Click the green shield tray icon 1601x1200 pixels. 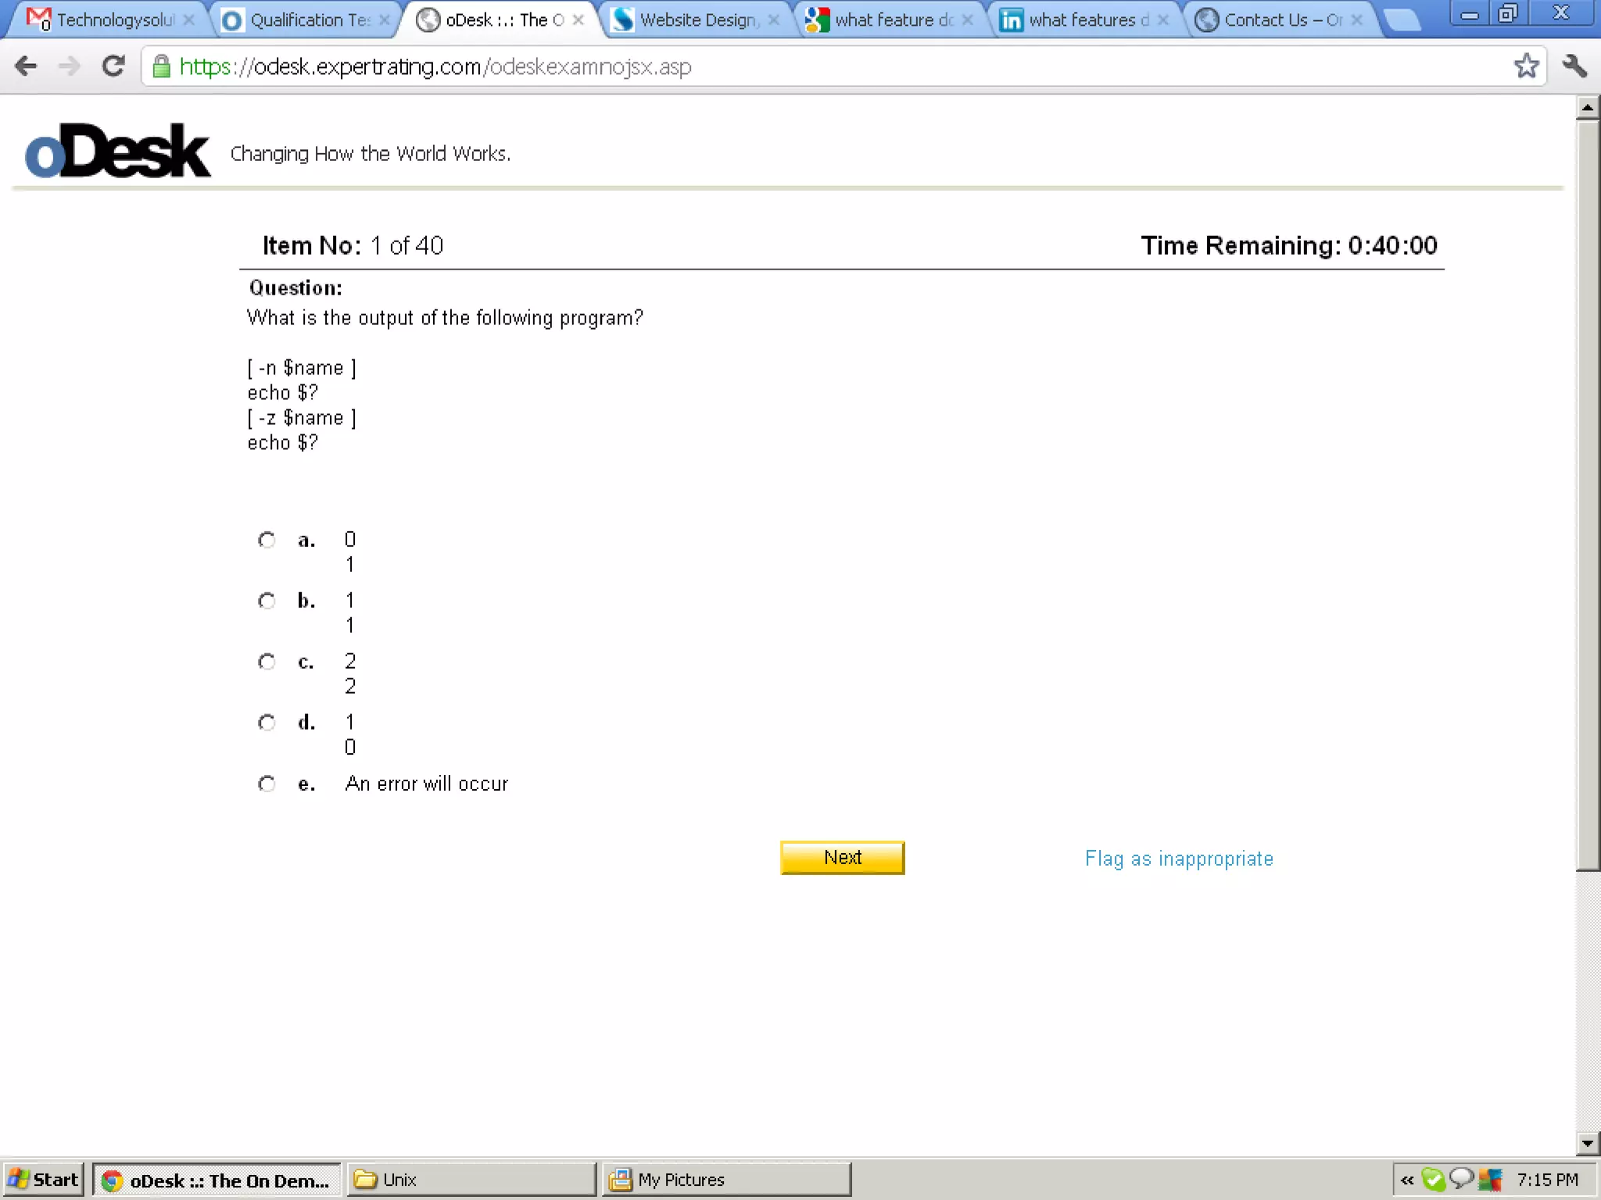tap(1433, 1179)
